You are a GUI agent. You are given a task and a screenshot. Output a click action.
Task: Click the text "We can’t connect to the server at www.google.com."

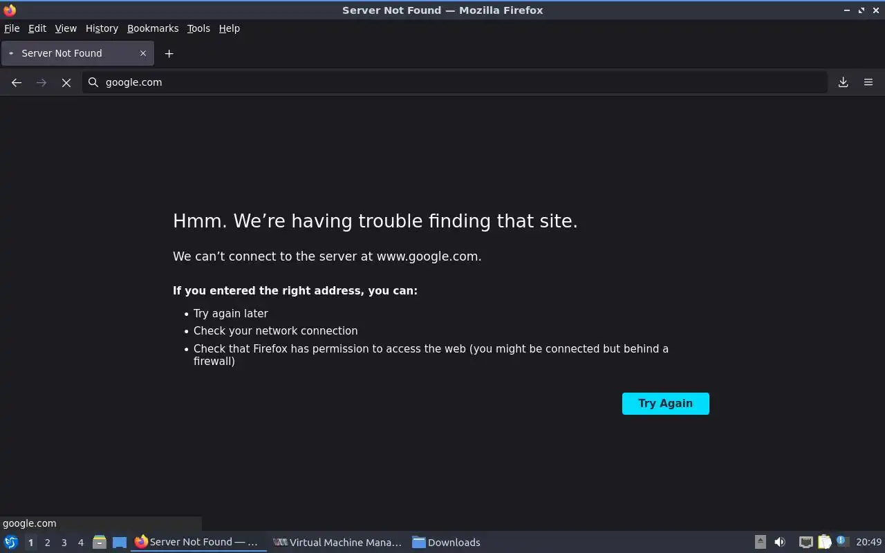click(327, 256)
